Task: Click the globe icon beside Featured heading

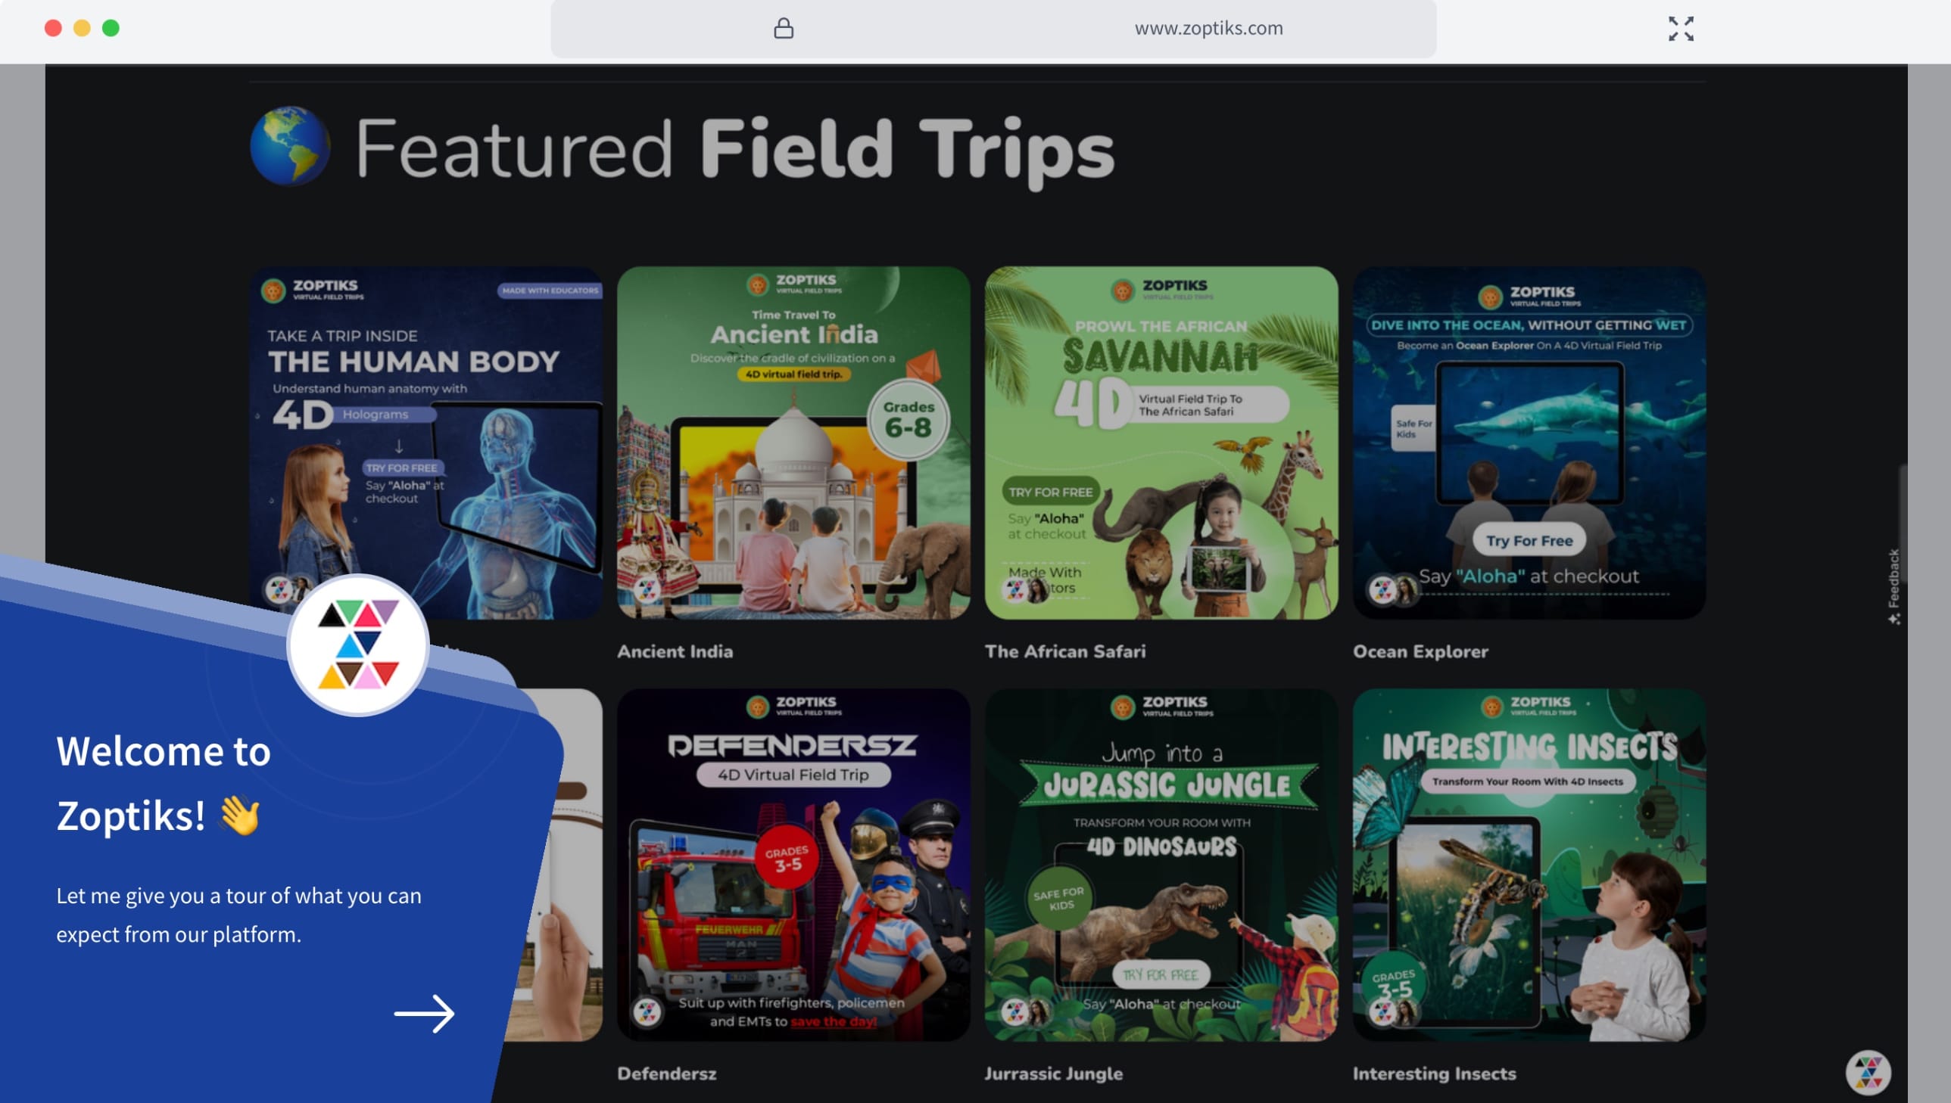Action: tap(290, 146)
